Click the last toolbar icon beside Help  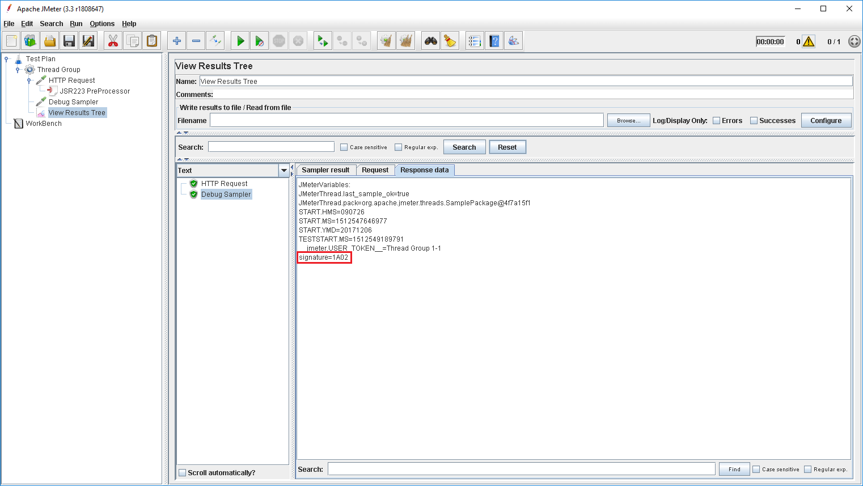(514, 41)
